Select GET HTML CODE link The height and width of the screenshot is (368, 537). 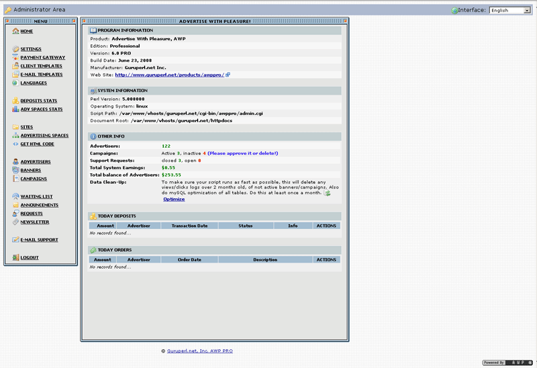click(38, 144)
